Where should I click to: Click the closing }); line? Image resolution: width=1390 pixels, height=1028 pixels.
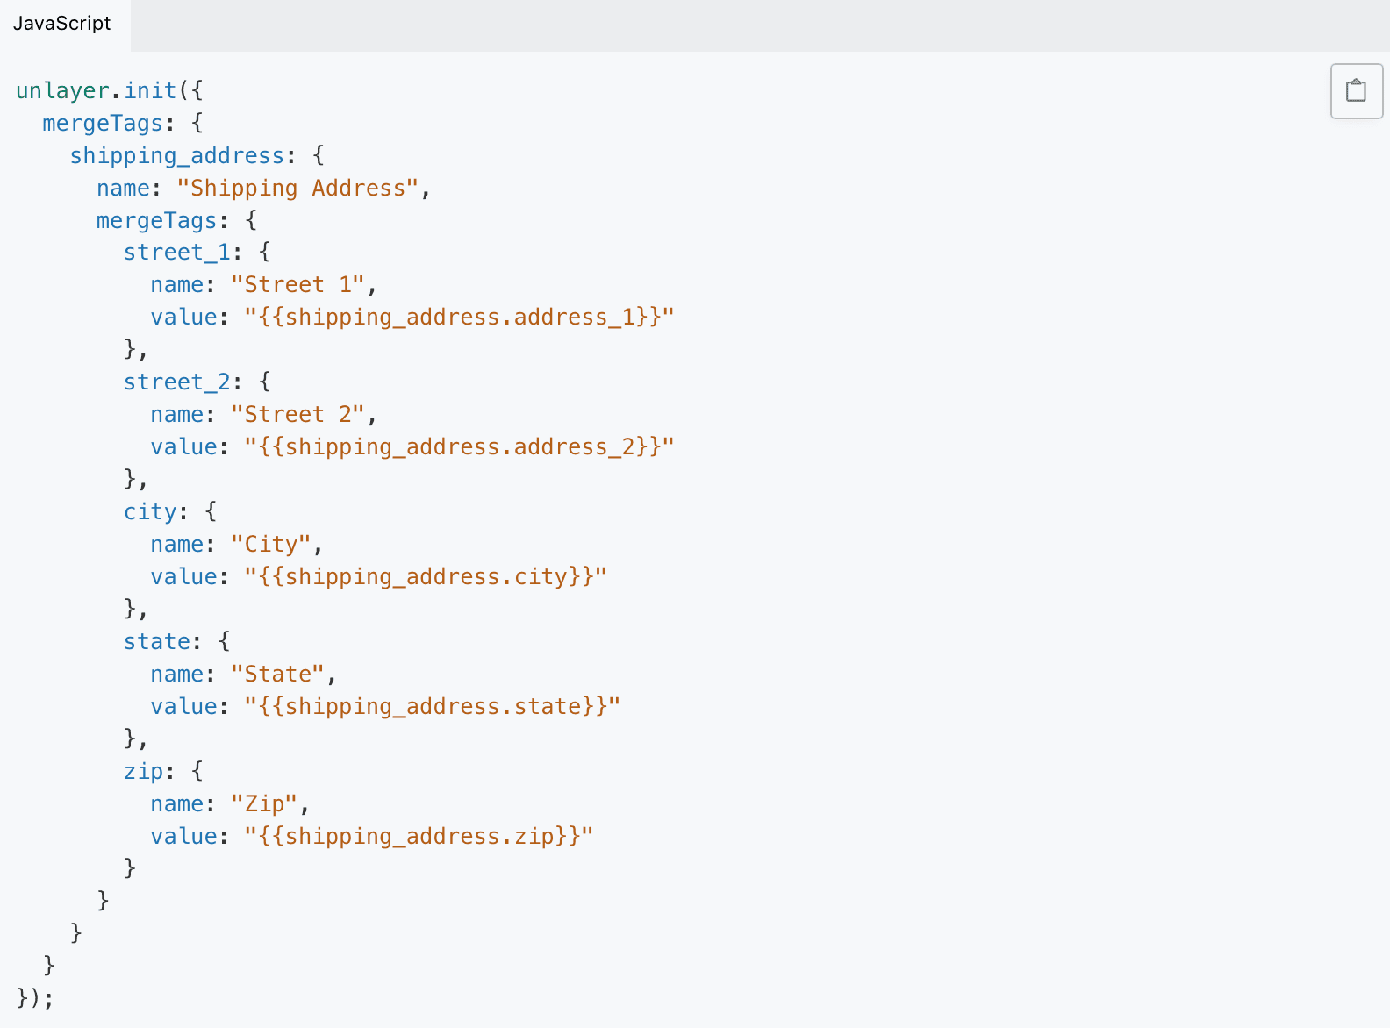pyautogui.click(x=35, y=997)
